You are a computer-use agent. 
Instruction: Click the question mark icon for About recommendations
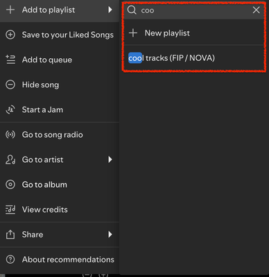click(x=10, y=260)
